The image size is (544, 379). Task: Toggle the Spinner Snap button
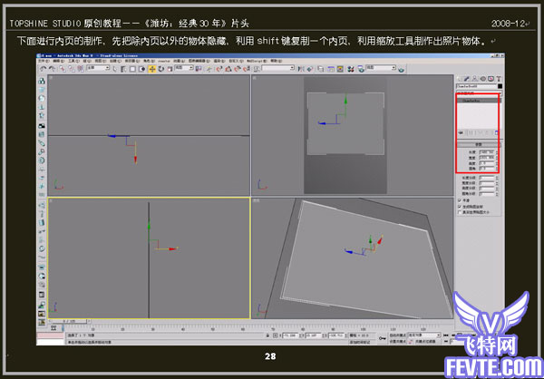pyautogui.click(x=246, y=69)
